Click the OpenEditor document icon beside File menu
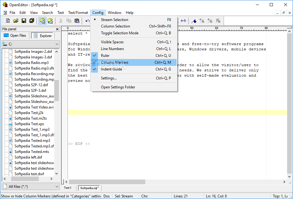The height and width of the screenshot is (199, 293). 5,13
